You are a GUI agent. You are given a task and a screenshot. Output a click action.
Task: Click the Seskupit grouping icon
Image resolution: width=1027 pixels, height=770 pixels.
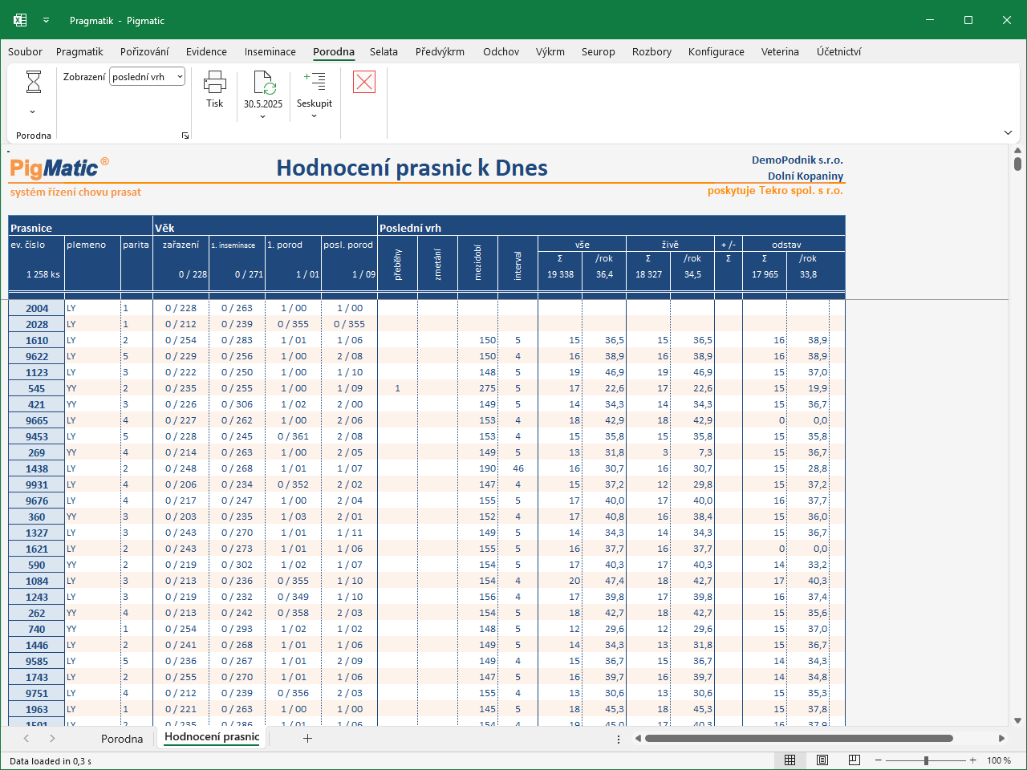click(x=315, y=81)
